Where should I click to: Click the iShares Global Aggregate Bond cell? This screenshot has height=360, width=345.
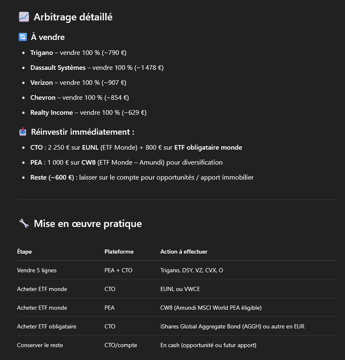(x=232, y=326)
